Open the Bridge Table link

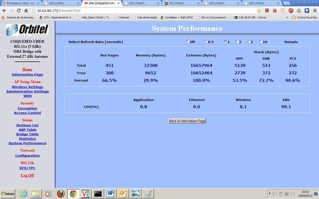coord(27,134)
